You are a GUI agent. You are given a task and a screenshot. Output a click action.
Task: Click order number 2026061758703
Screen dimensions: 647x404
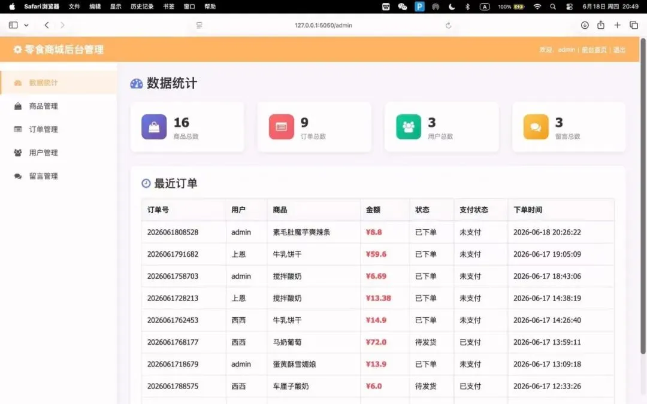[173, 276]
